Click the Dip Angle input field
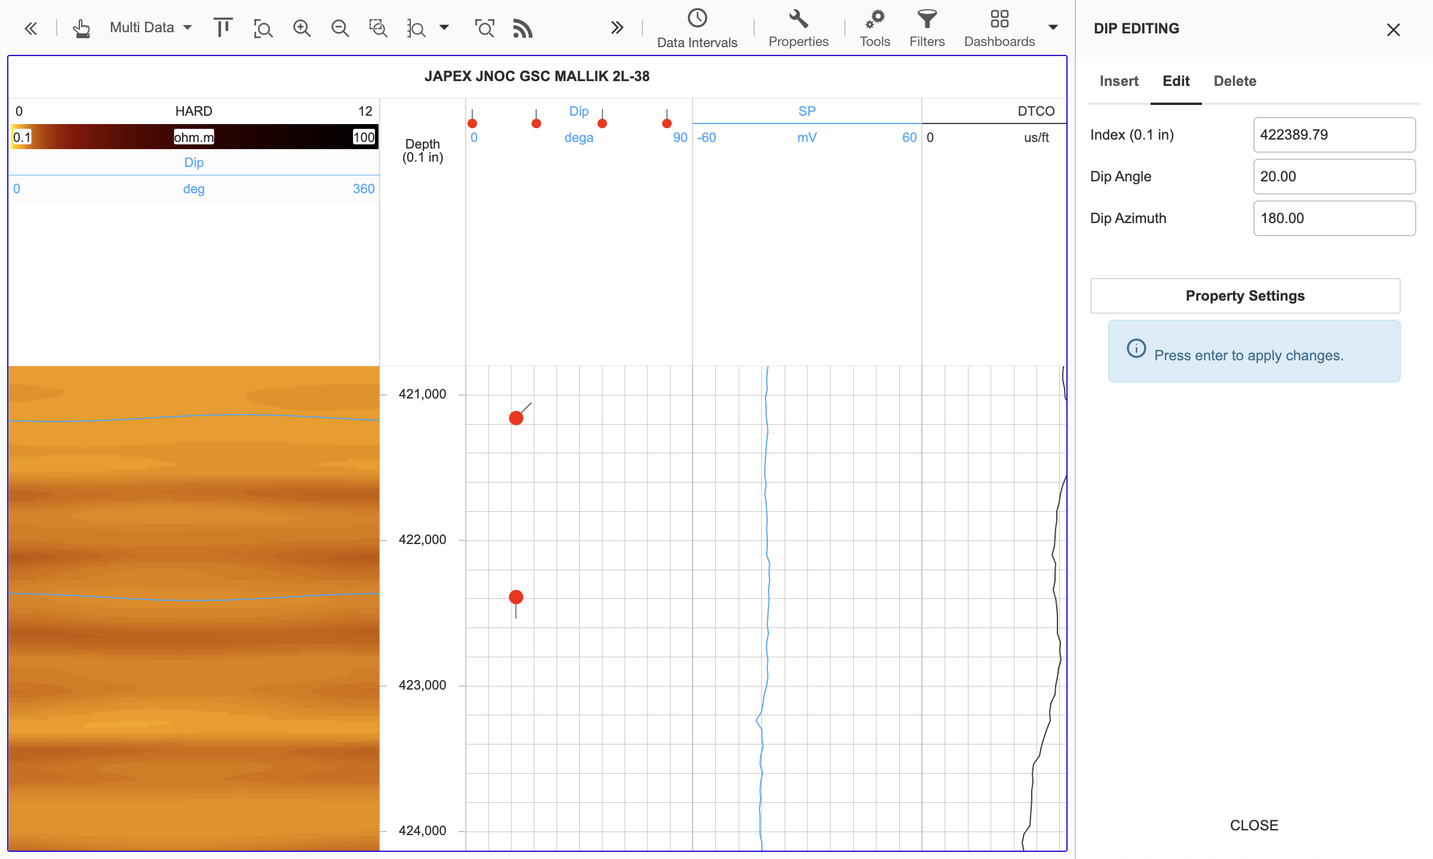1433x859 pixels. coord(1334,177)
